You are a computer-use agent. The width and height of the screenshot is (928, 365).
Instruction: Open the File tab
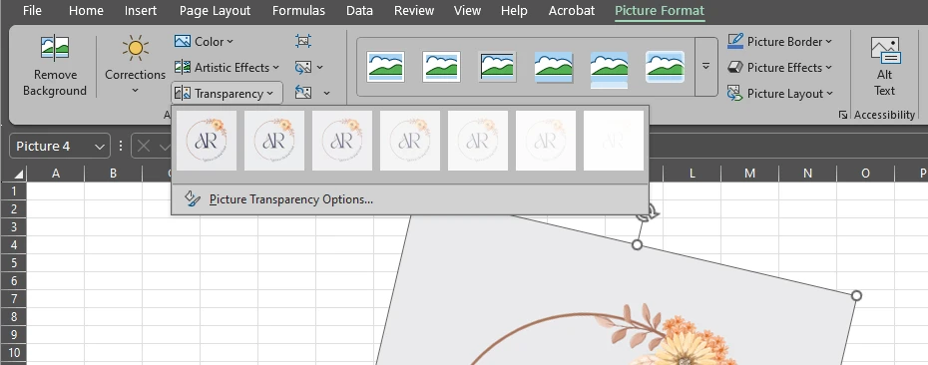point(31,11)
